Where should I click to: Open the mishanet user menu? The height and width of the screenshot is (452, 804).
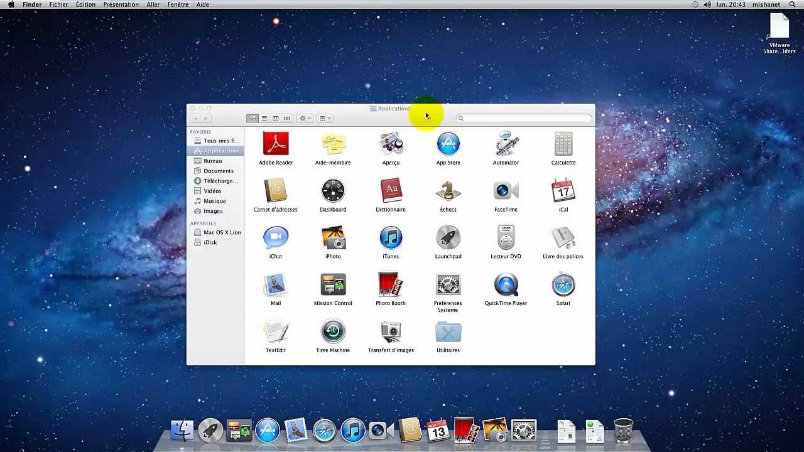click(x=766, y=4)
